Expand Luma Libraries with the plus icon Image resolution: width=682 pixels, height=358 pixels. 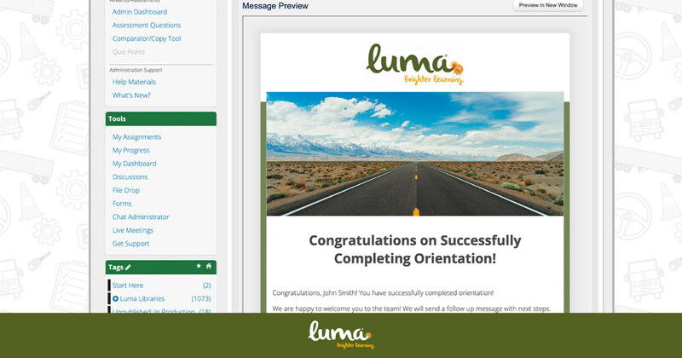click(x=116, y=298)
